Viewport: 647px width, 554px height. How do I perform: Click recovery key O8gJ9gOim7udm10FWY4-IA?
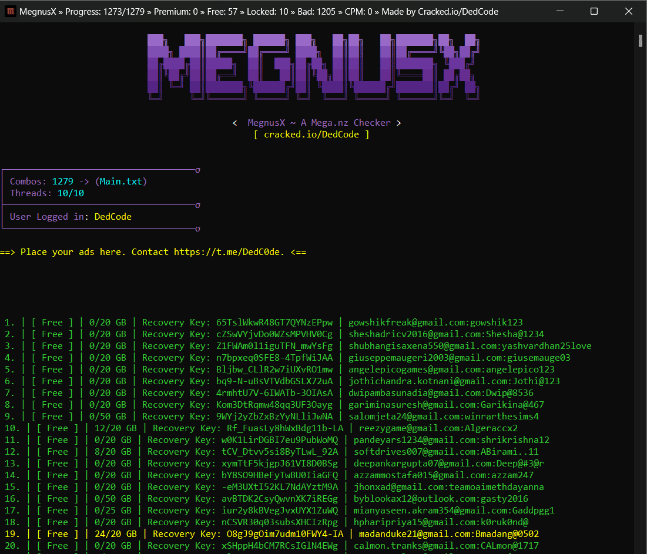pyautogui.click(x=285, y=534)
